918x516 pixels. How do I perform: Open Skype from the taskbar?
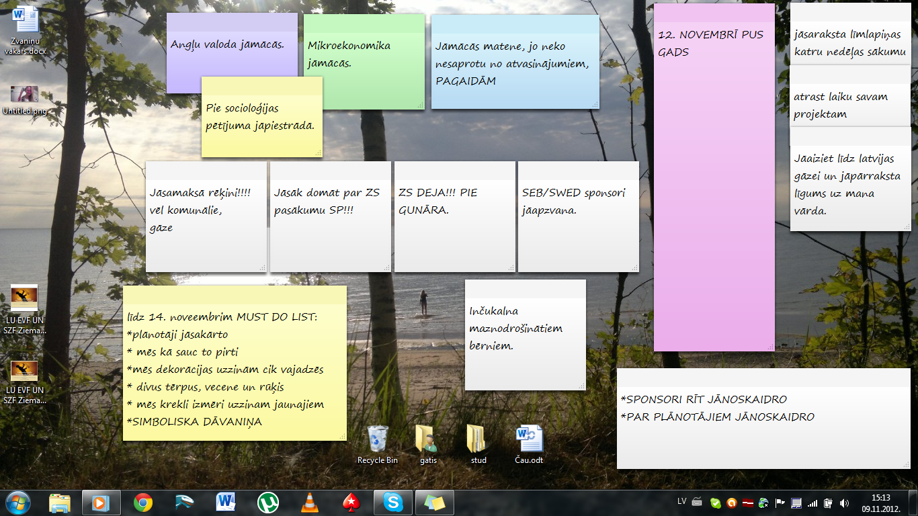(392, 503)
